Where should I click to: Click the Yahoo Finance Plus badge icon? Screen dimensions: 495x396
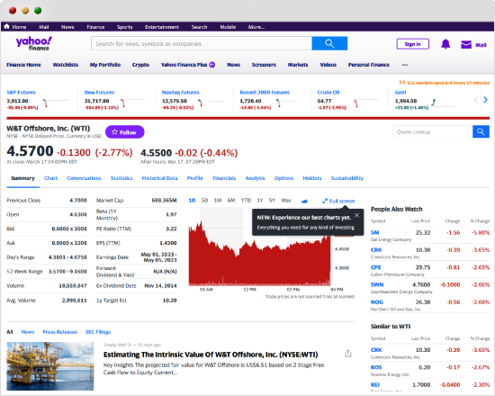[x=212, y=65]
